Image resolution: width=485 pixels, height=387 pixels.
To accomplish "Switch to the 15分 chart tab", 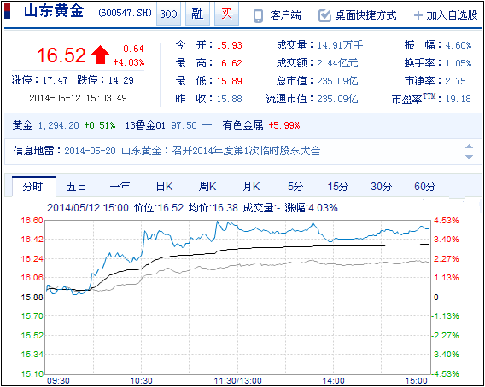I will click(338, 187).
